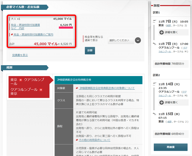Open the 選択してください currency dropdown

coord(121,40)
